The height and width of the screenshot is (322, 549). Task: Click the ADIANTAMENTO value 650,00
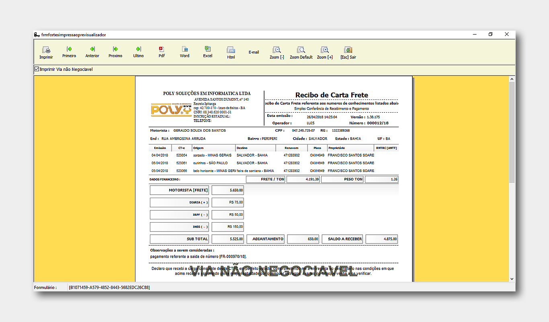pos(303,239)
